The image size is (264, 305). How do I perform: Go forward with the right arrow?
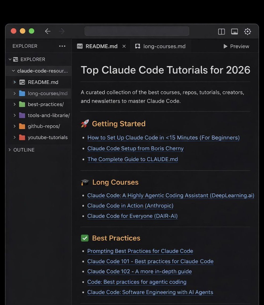(x=62, y=31)
